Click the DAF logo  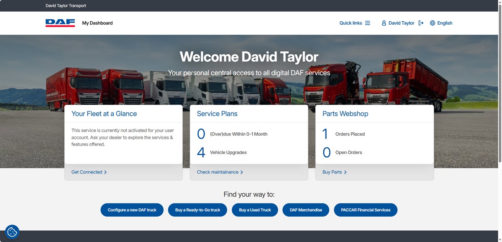(59, 23)
